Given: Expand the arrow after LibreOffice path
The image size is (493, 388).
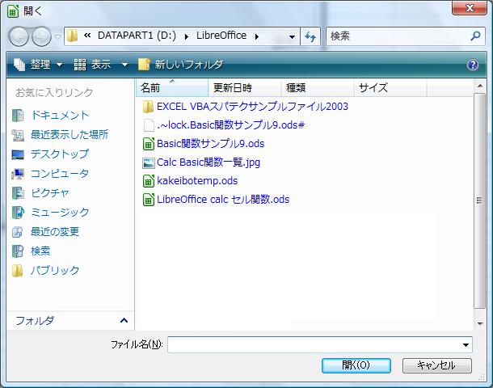Looking at the screenshot, I should tap(257, 36).
